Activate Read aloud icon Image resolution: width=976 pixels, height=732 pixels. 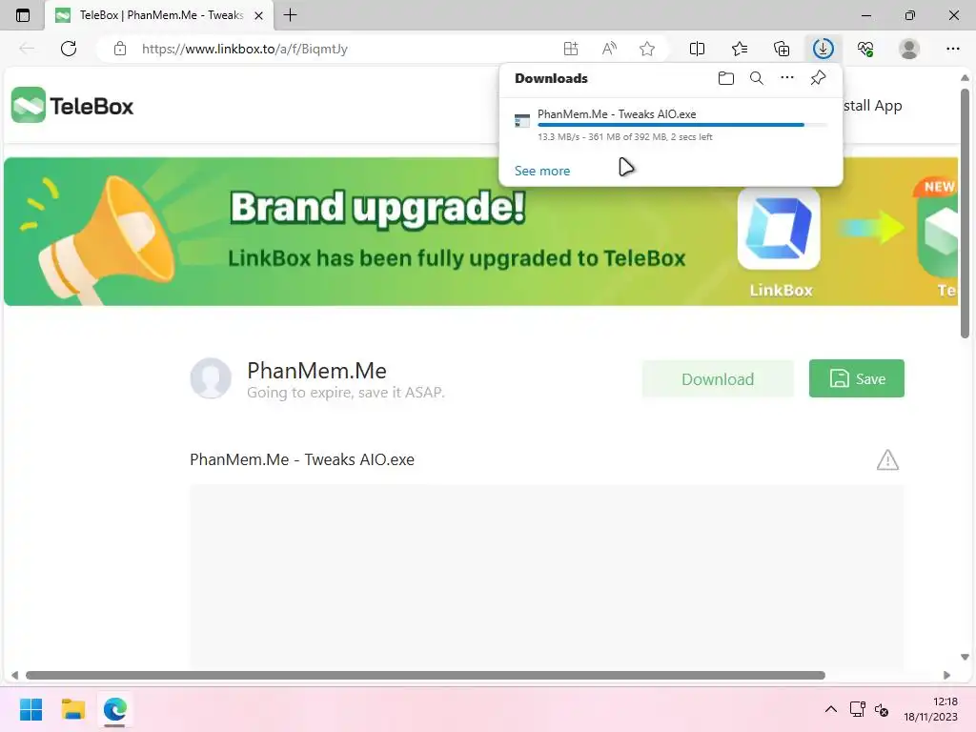[x=609, y=49]
